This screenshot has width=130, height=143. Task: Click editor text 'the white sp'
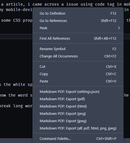(x=18, y=84)
